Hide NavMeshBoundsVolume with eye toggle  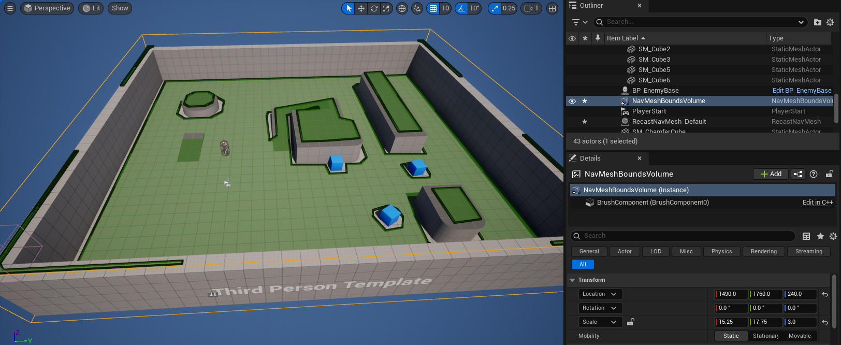572,101
